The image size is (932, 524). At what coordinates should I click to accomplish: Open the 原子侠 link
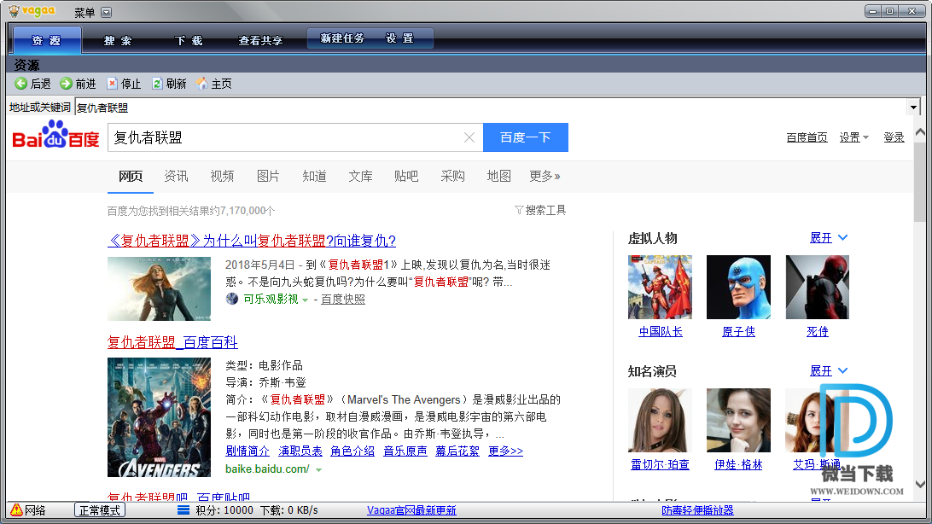click(738, 331)
